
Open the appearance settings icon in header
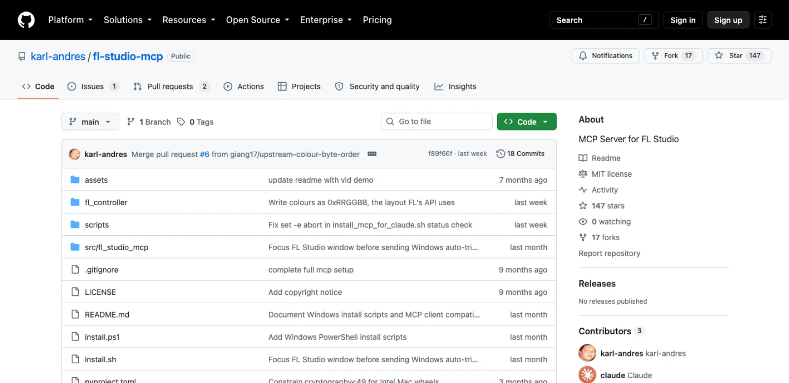click(762, 20)
